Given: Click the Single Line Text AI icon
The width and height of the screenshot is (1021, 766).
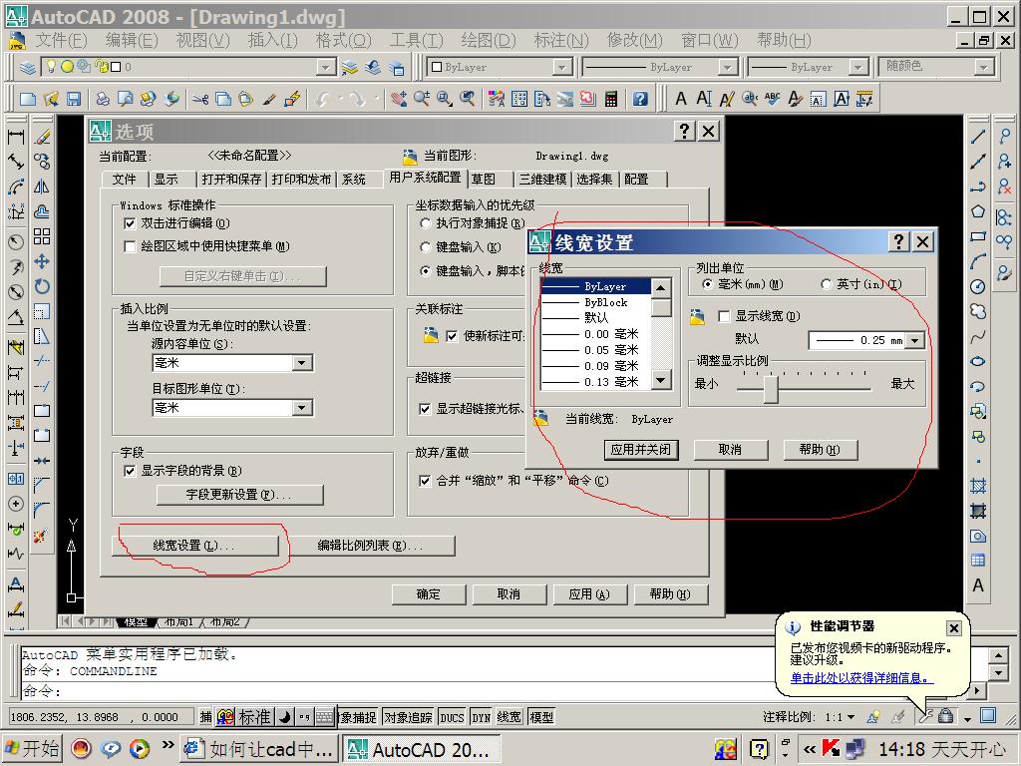Looking at the screenshot, I should pos(704,99).
